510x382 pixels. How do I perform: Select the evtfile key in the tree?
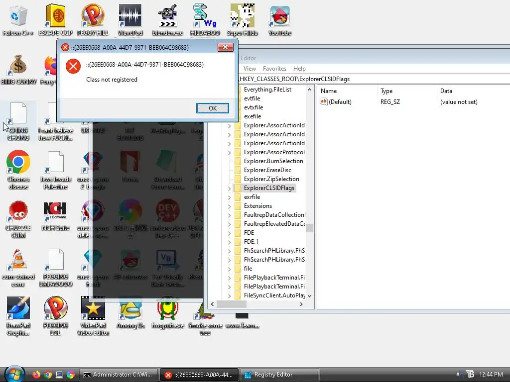(x=252, y=98)
